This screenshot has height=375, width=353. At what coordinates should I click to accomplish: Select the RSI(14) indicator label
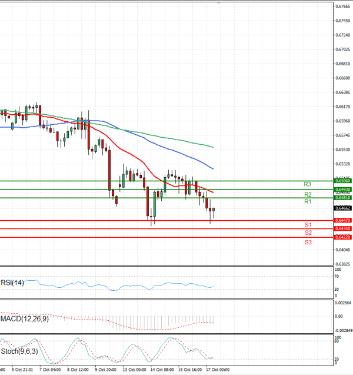[x=14, y=283]
